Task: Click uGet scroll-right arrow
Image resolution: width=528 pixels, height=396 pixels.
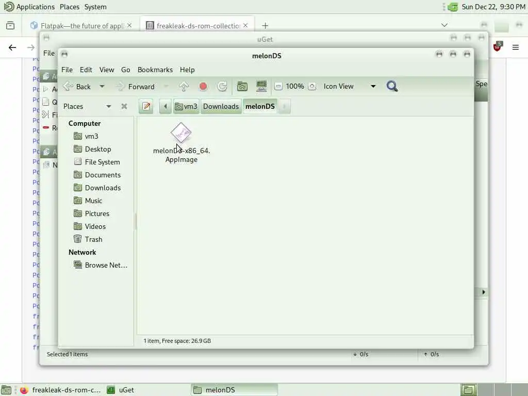Action: click(484, 292)
